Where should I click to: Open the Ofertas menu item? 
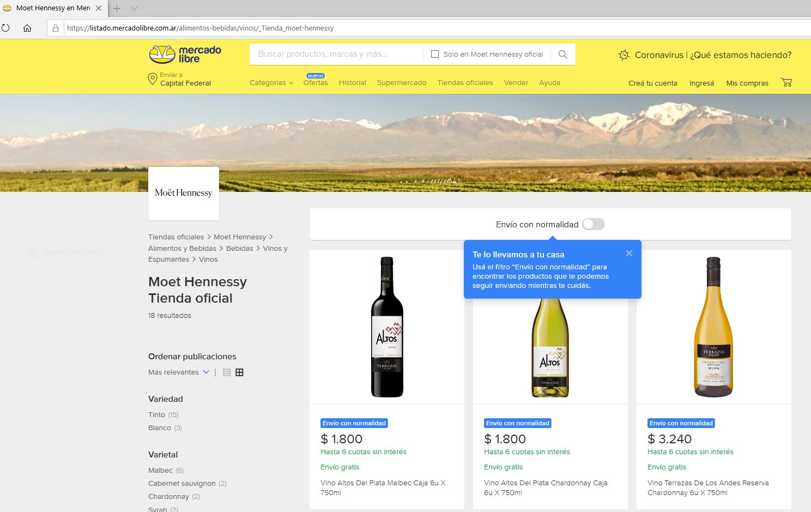(316, 83)
